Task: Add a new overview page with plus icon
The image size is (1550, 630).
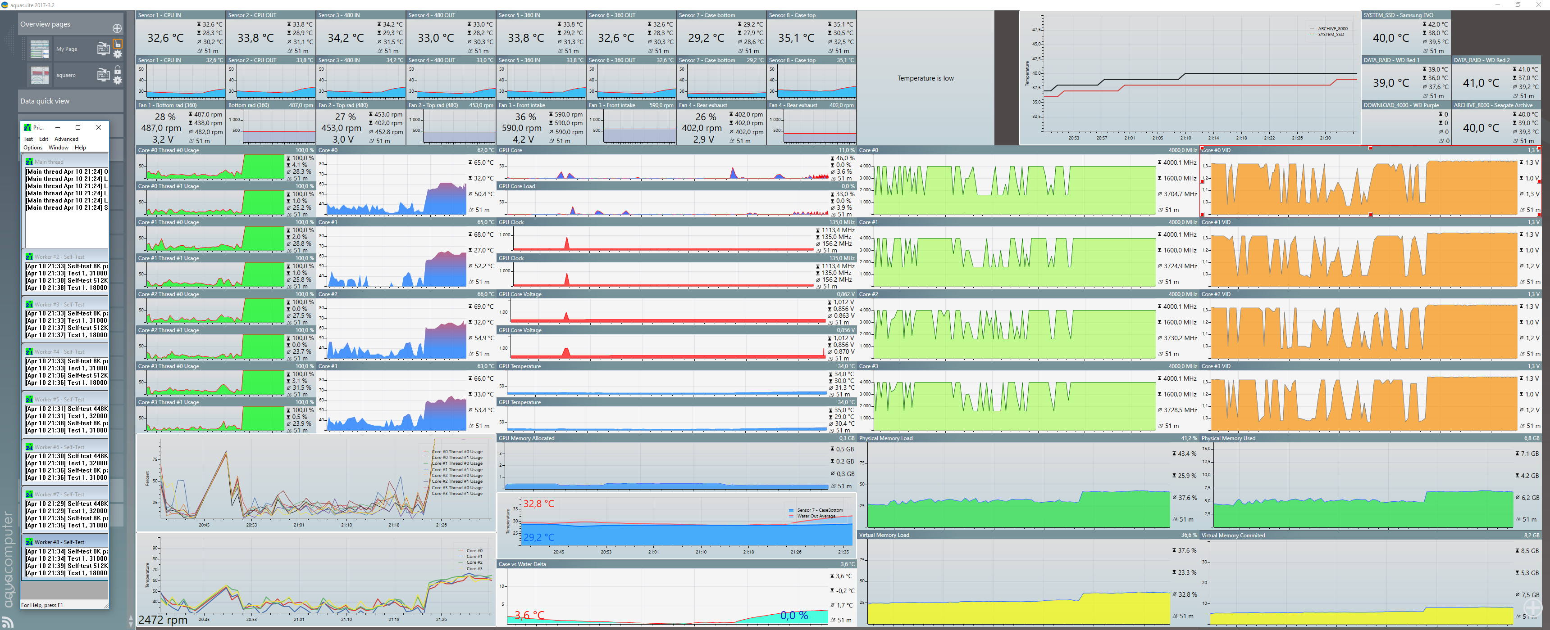Action: [117, 28]
